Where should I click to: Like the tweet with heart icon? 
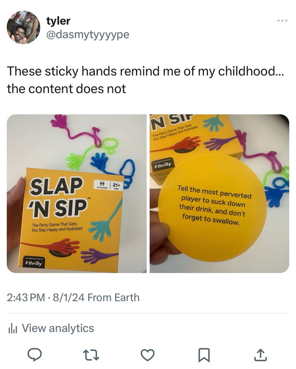point(148,355)
